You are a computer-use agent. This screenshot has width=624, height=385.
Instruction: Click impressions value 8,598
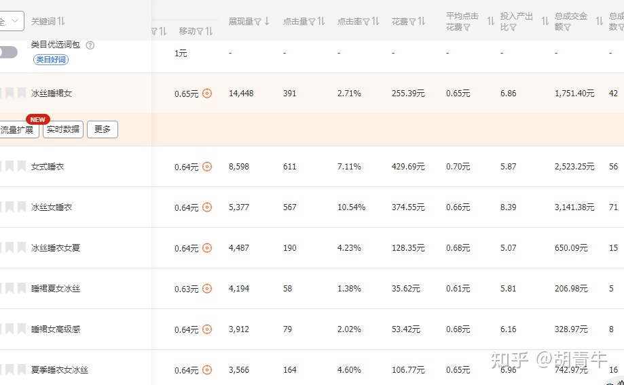[x=239, y=167]
